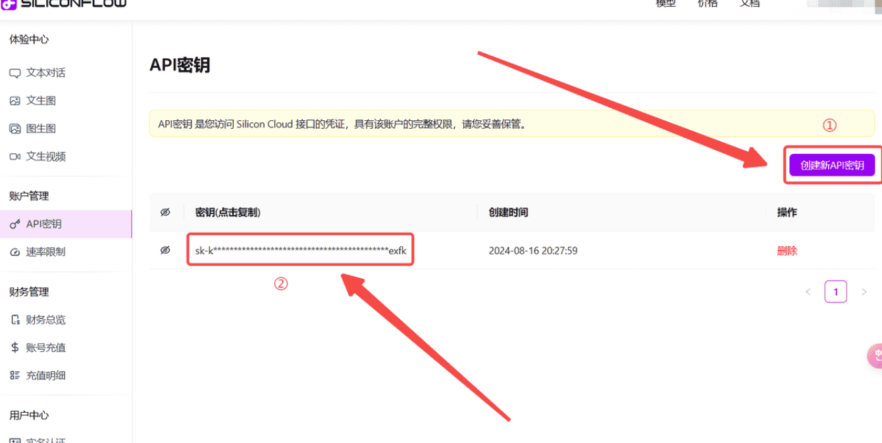
Task: Click the 体验中心 section heading
Action: tap(29, 39)
